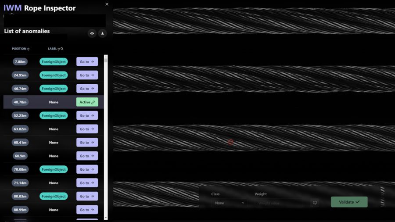Click the ForeignObject tag at 80.03m
395x222 pixels.
point(54,197)
